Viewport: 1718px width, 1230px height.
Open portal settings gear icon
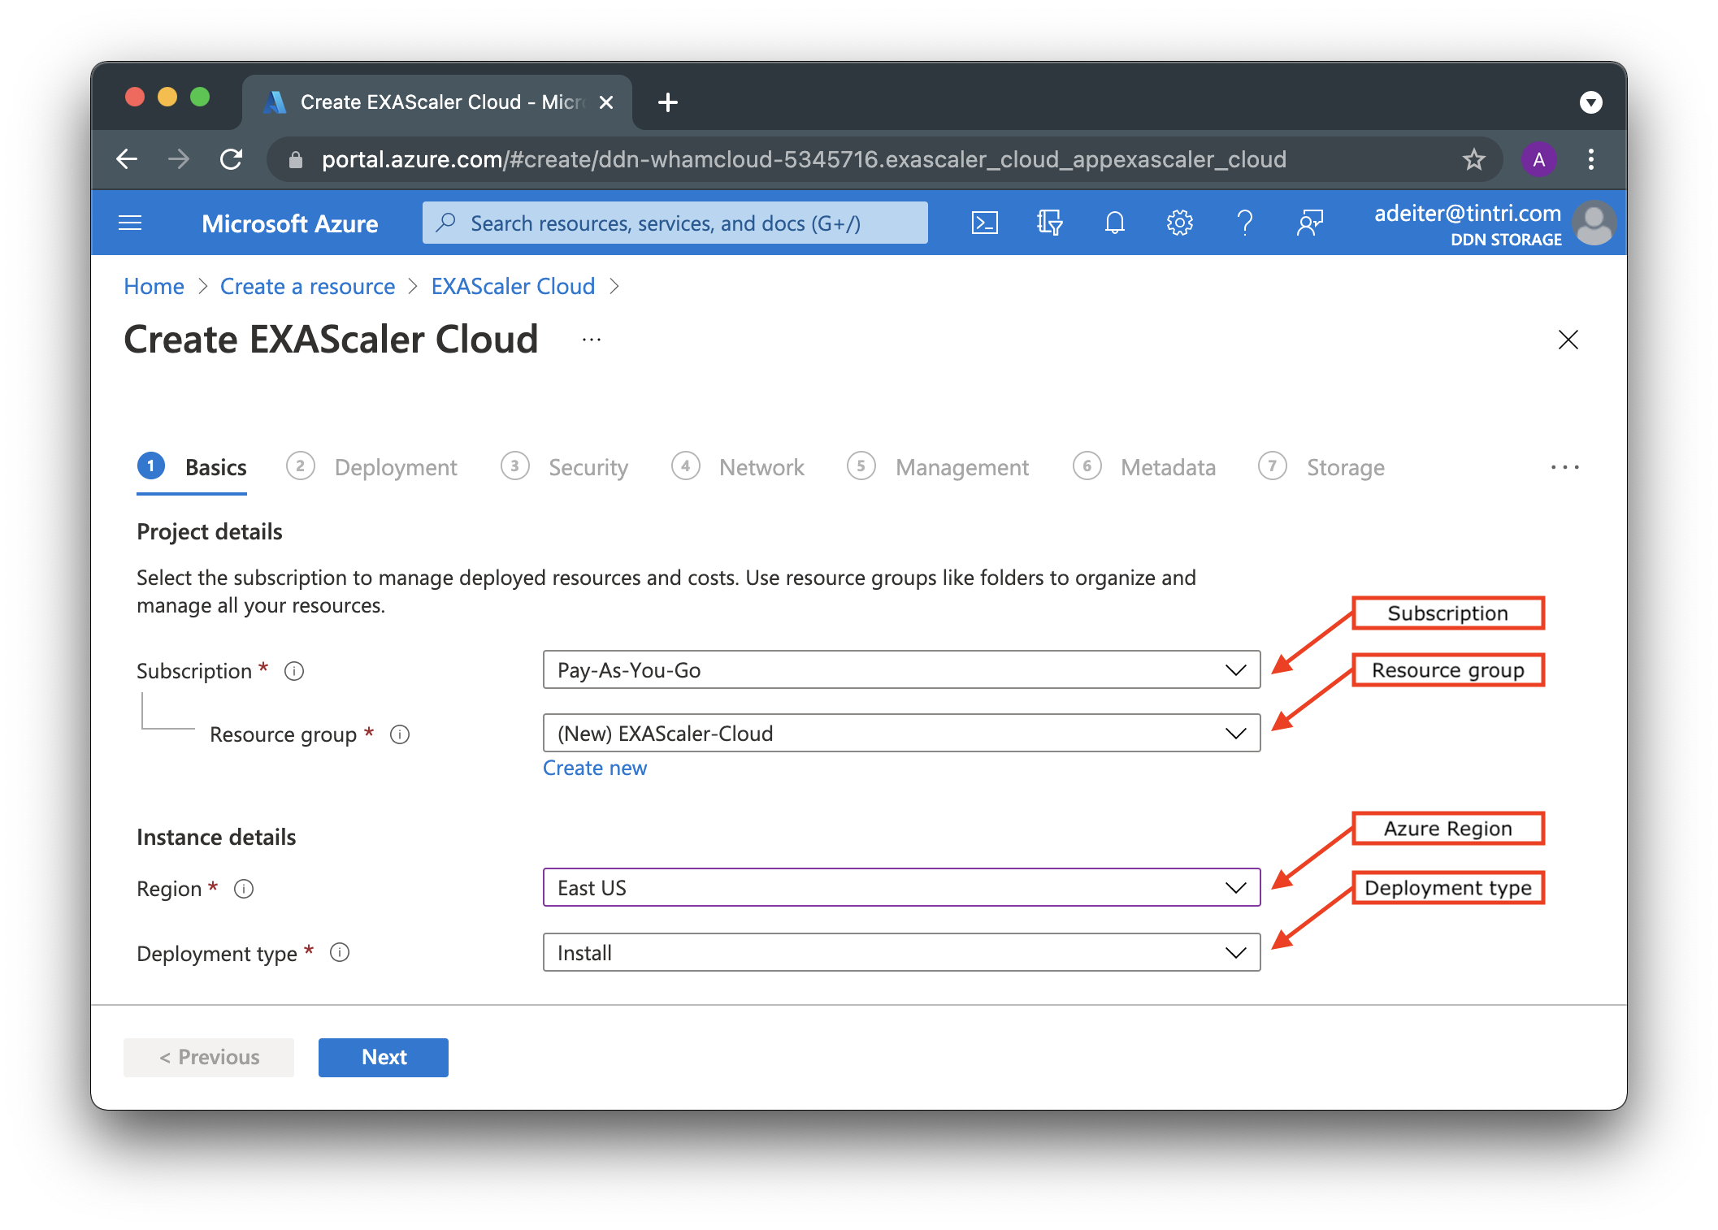1179,223
